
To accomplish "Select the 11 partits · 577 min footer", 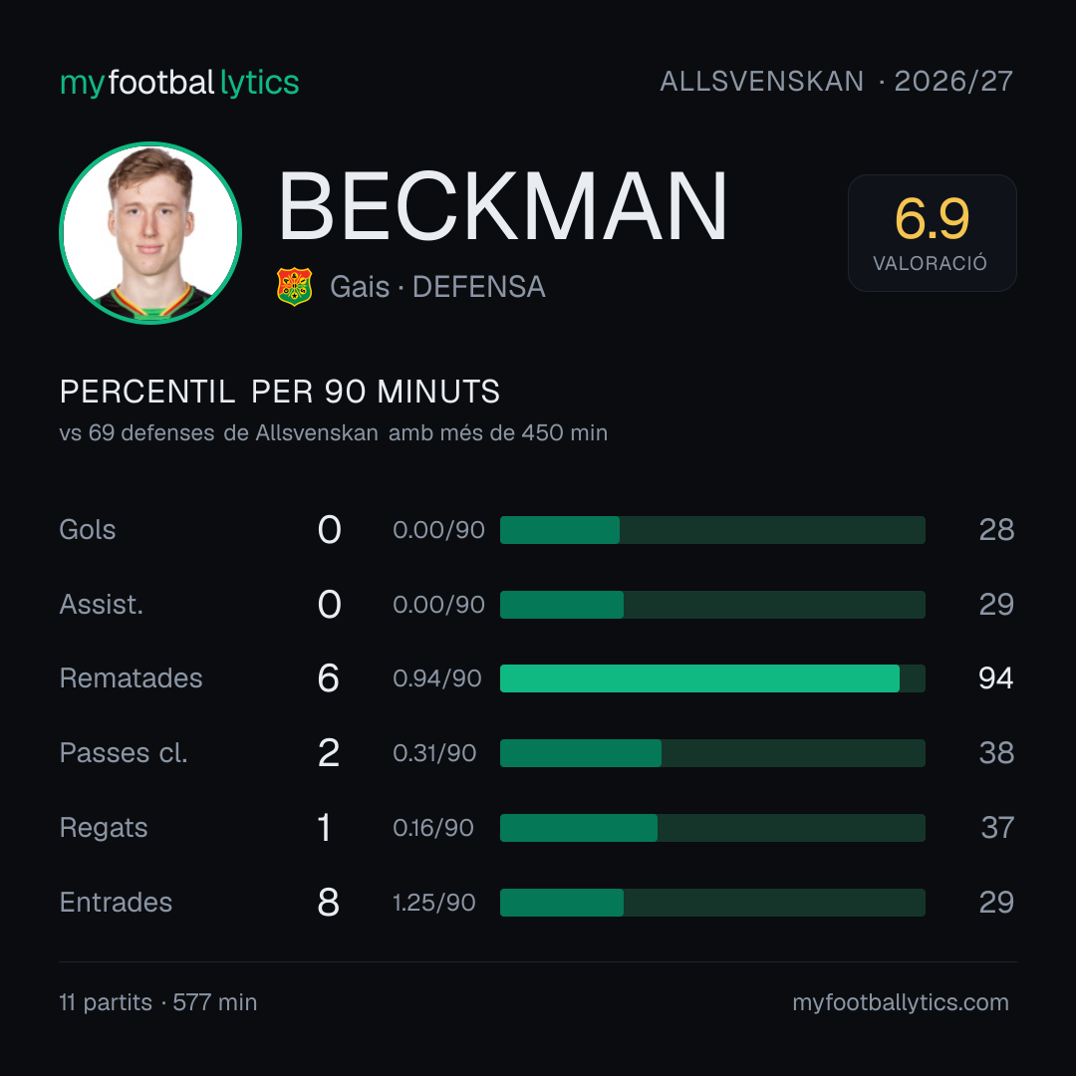I will [158, 1002].
